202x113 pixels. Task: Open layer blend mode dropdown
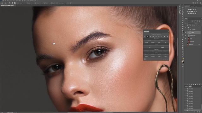click(x=189, y=23)
